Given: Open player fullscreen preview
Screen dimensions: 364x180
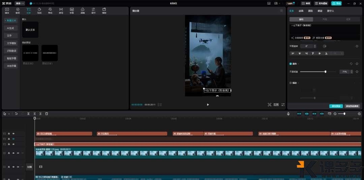Looking at the screenshot, I should [x=283, y=105].
